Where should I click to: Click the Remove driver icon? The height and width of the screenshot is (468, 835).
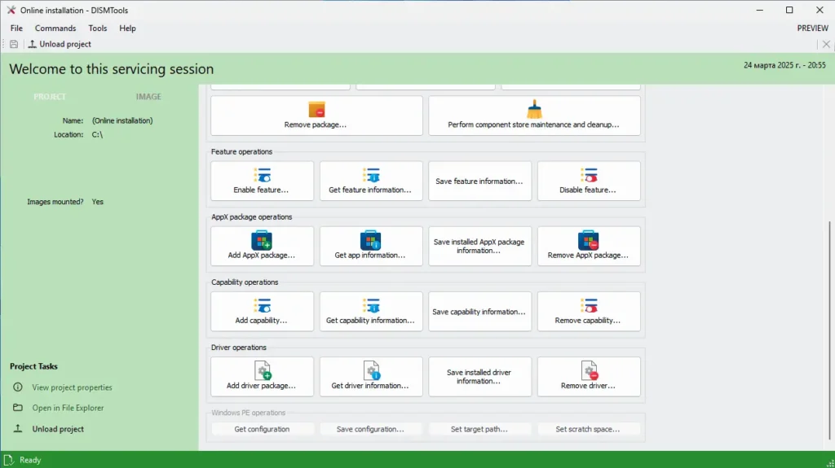pyautogui.click(x=590, y=370)
